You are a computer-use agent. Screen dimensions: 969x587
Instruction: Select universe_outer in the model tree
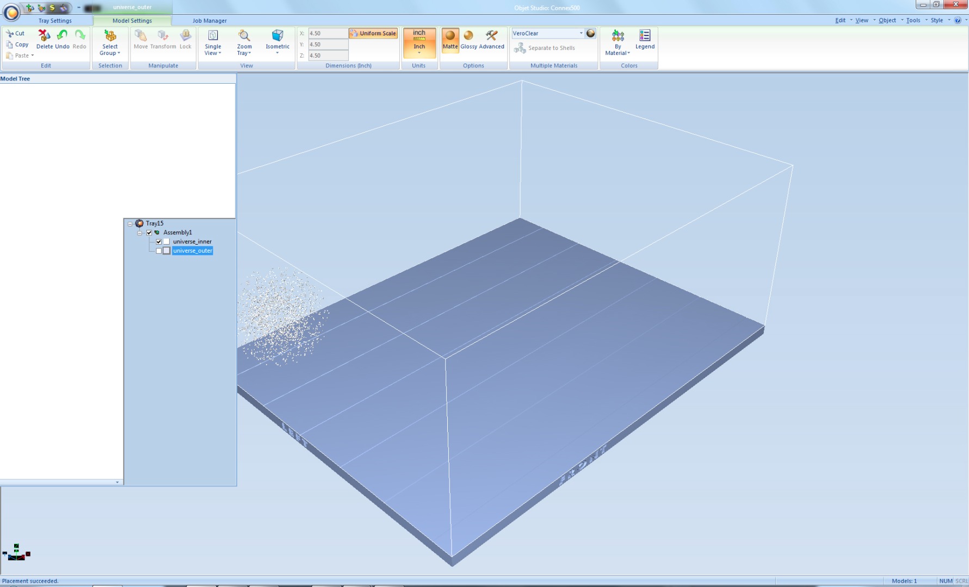click(x=193, y=251)
